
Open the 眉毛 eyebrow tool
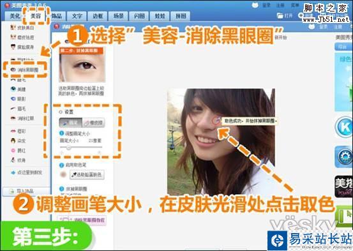(19, 109)
